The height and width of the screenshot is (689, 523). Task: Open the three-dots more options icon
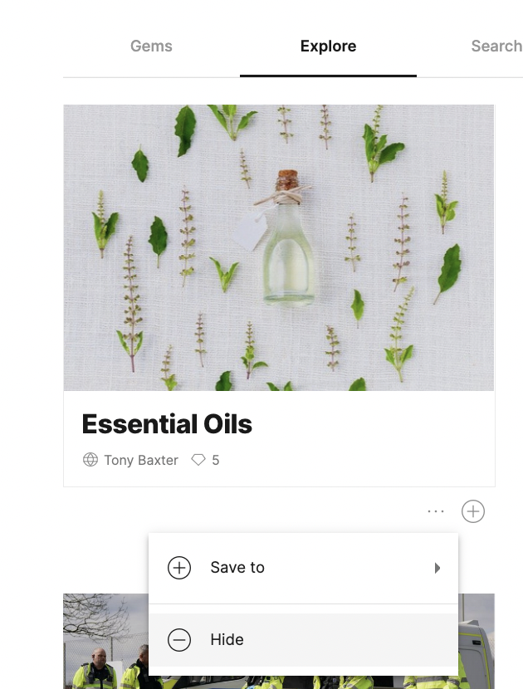[x=436, y=511]
